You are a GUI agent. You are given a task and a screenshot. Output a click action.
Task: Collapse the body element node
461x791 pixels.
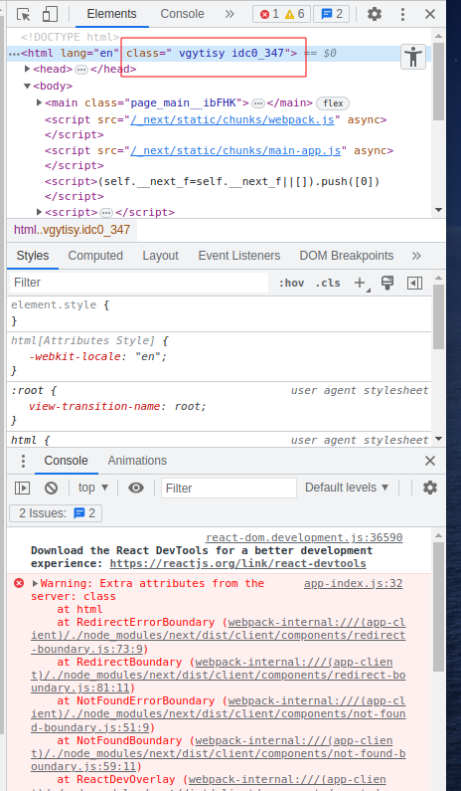(x=27, y=86)
